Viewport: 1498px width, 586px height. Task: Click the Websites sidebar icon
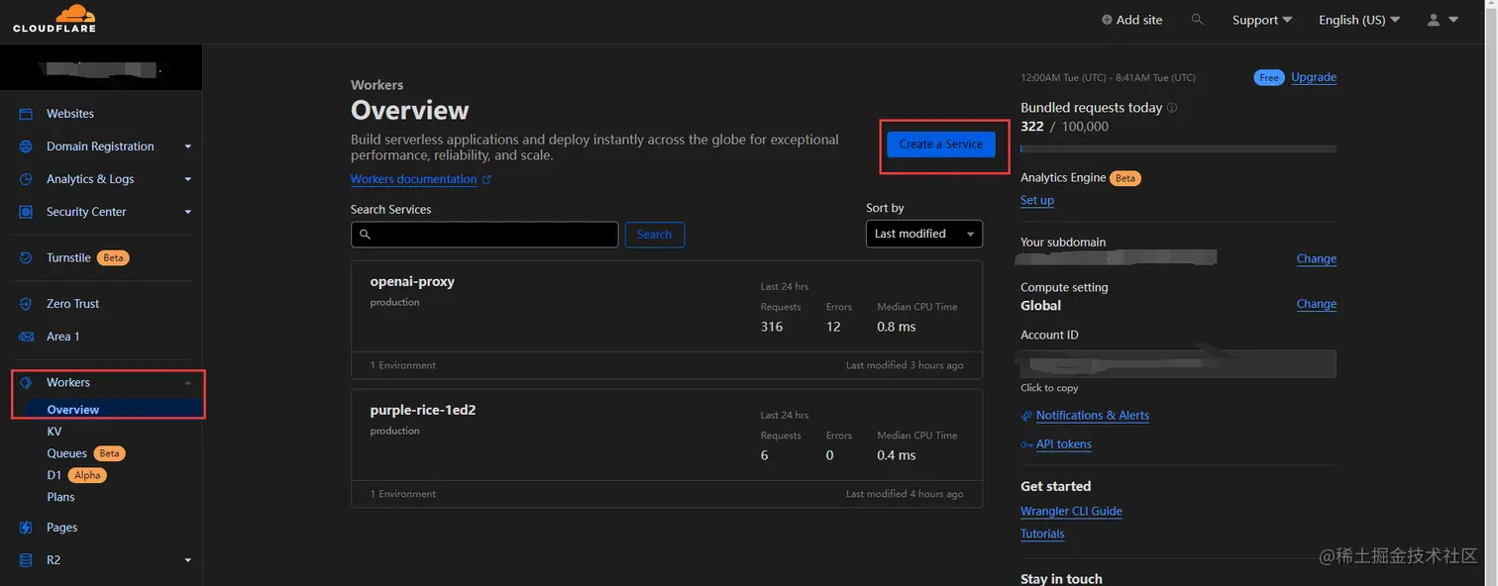(27, 114)
